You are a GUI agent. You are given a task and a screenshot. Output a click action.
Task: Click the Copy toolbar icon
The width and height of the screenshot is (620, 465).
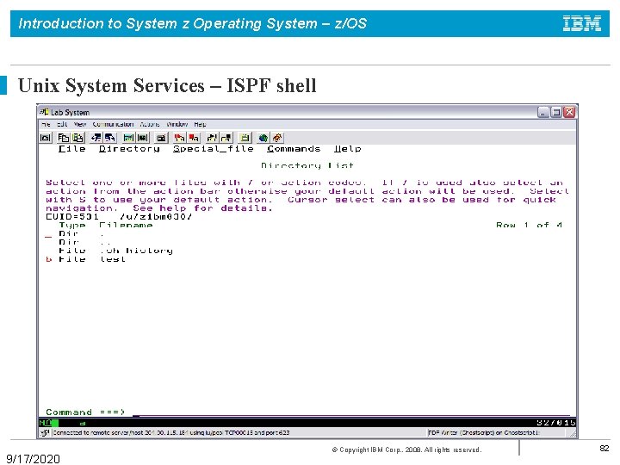63,138
